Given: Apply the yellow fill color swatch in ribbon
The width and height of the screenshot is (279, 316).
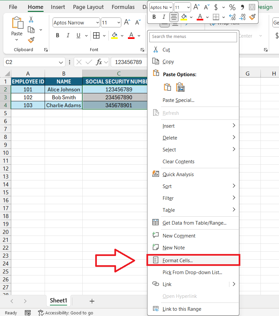Looking at the screenshot, I should [x=114, y=36].
